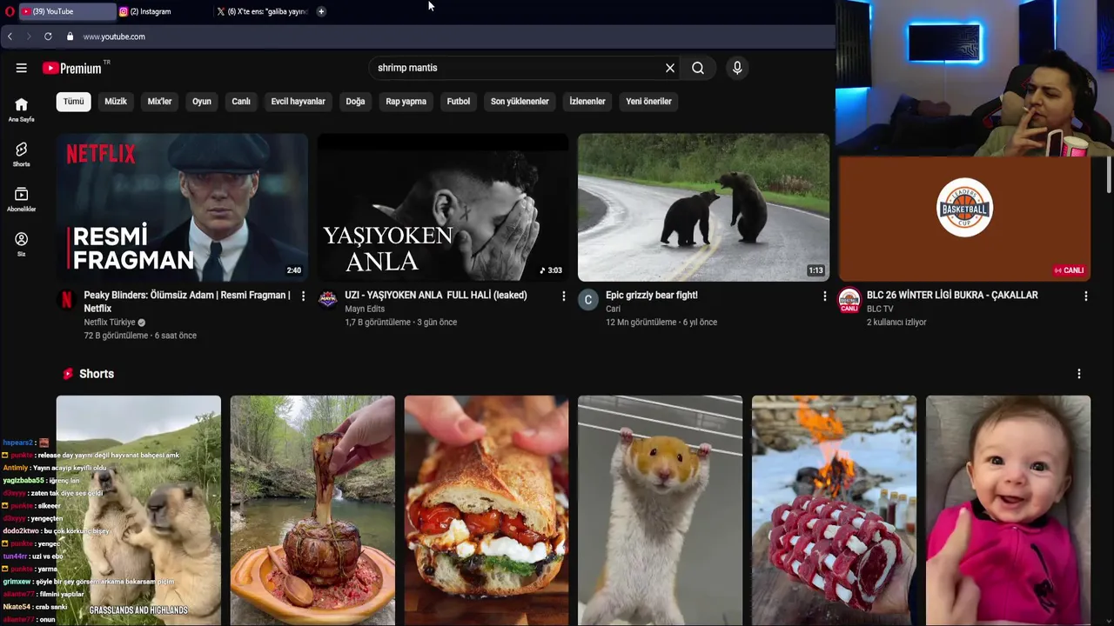Open Ana Sayfa in the sidebar
This screenshot has width=1114, height=626.
coord(21,110)
